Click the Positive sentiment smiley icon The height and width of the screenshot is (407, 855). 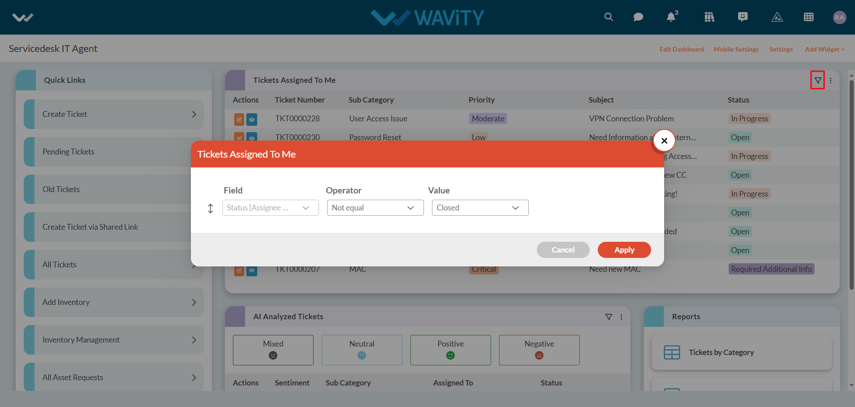450,355
